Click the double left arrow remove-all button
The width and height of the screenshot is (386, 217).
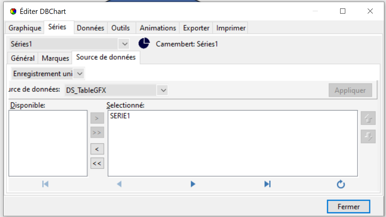[x=97, y=163]
